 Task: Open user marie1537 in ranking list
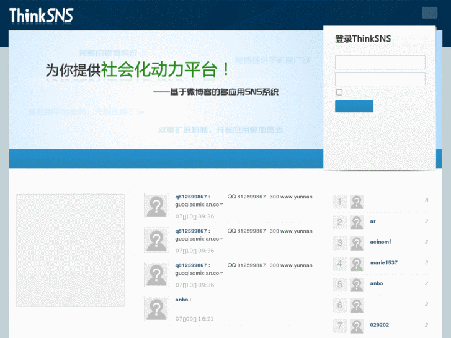384,262
